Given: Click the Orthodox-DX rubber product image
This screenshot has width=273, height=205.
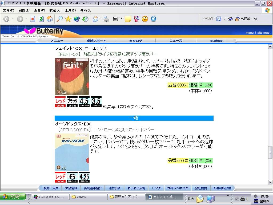Looking at the screenshot, I should tap(72, 152).
